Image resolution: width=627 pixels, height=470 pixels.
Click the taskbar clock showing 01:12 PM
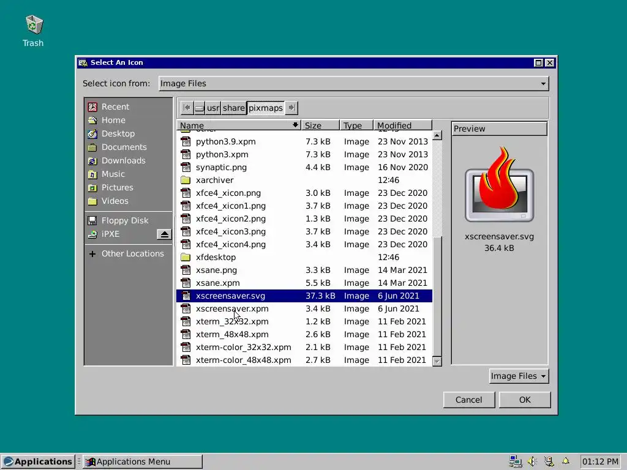pyautogui.click(x=600, y=461)
